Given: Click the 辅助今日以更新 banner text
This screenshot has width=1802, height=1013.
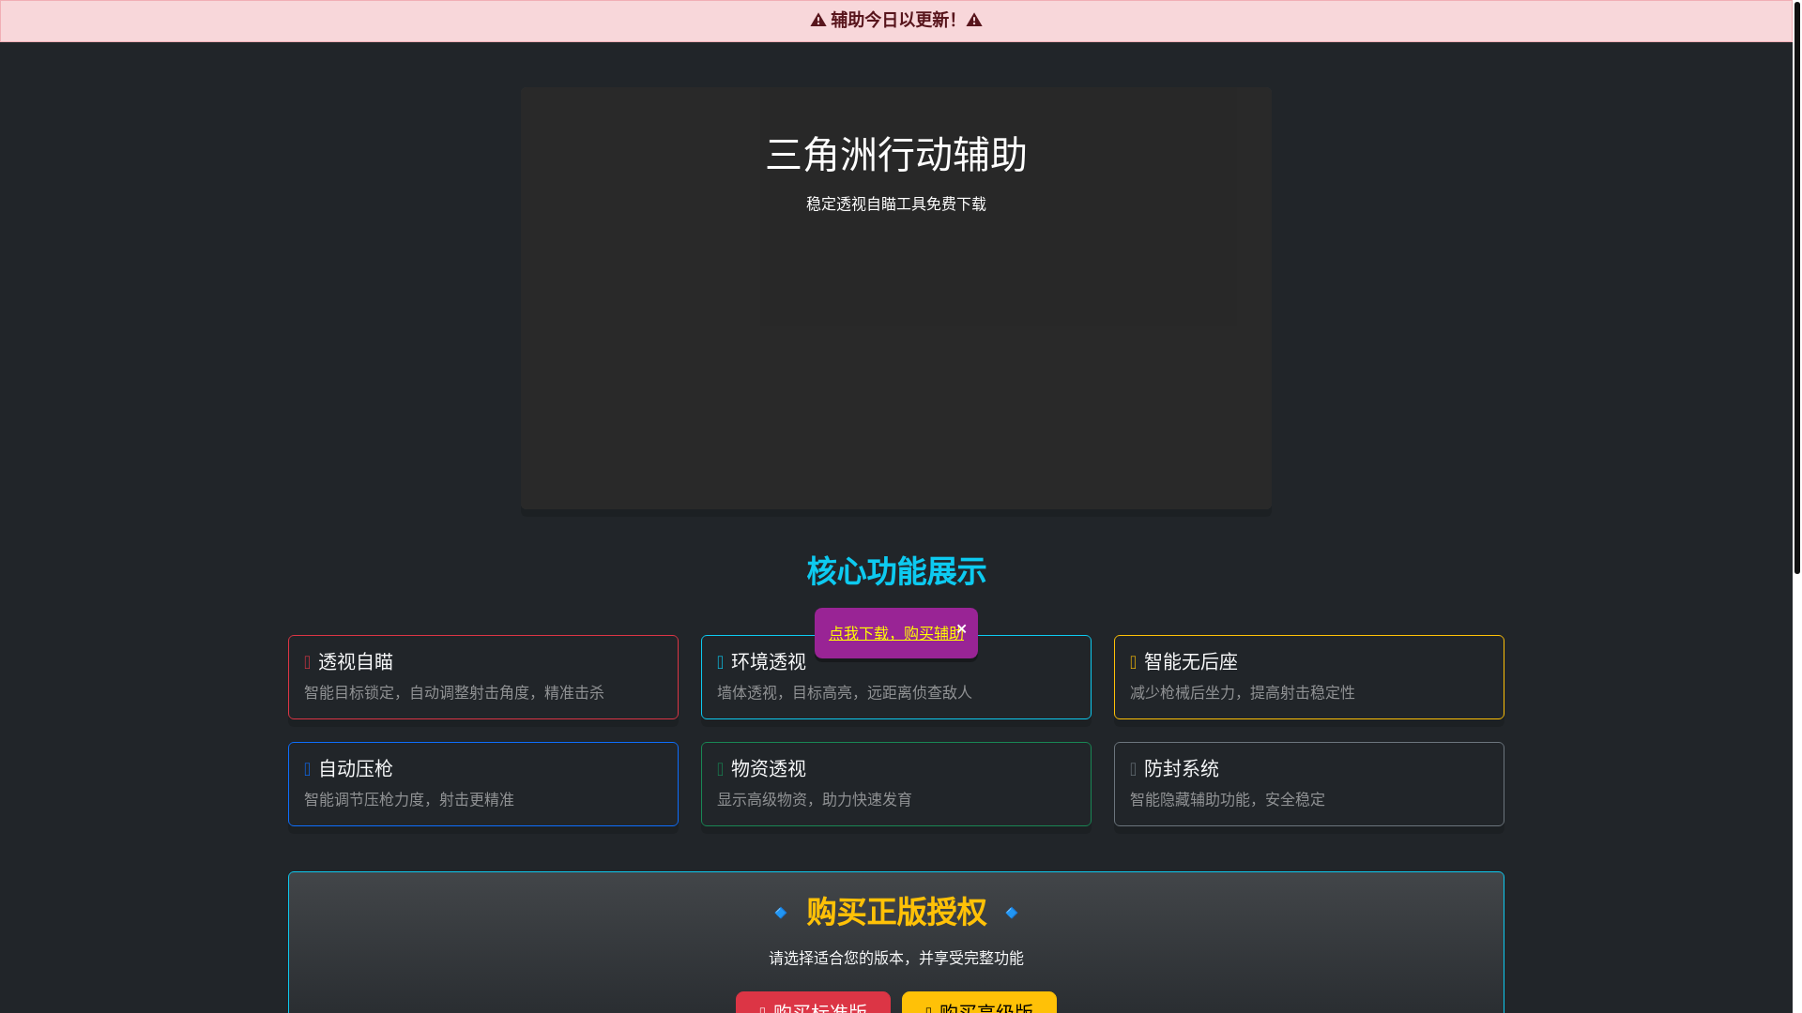Looking at the screenshot, I should click(894, 21).
